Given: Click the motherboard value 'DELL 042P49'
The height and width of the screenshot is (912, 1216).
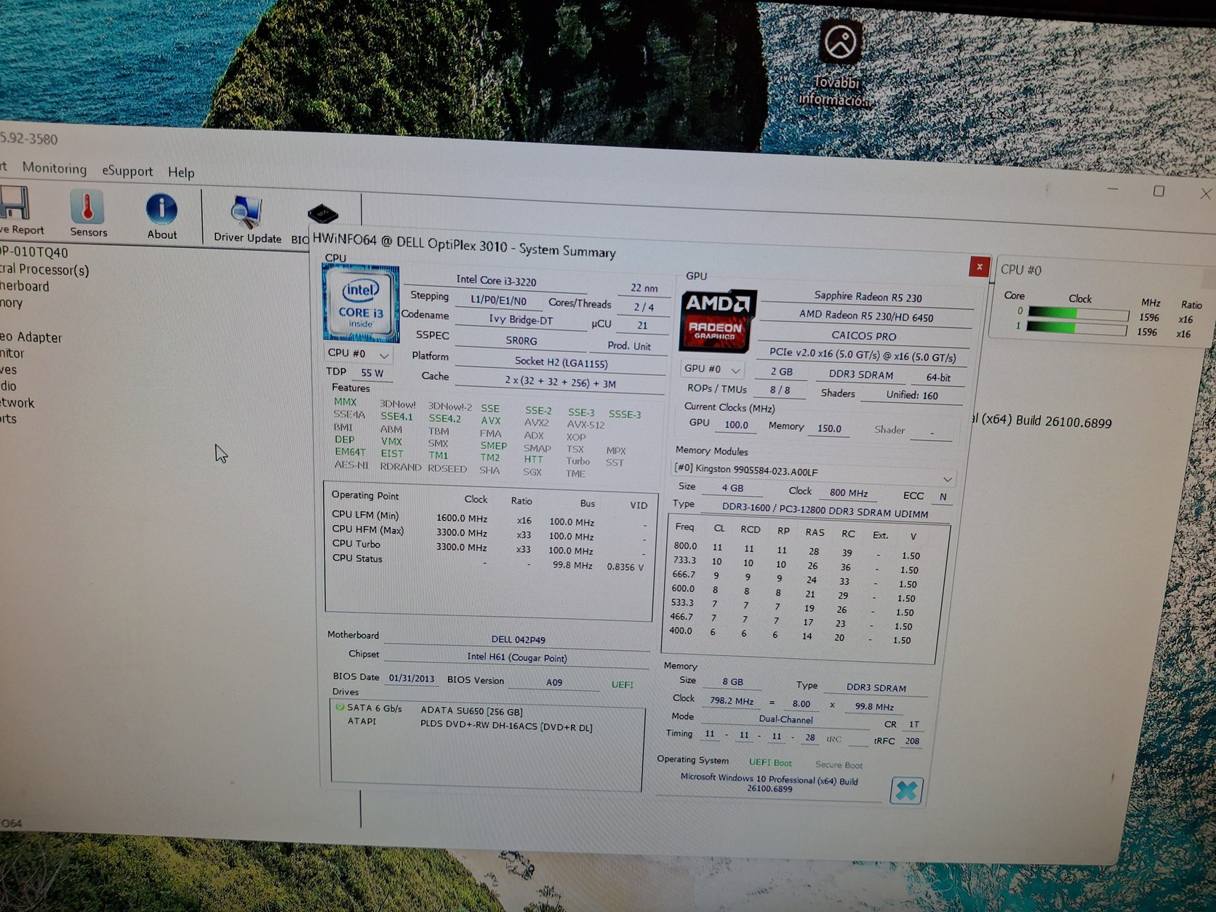Looking at the screenshot, I should pos(518,639).
